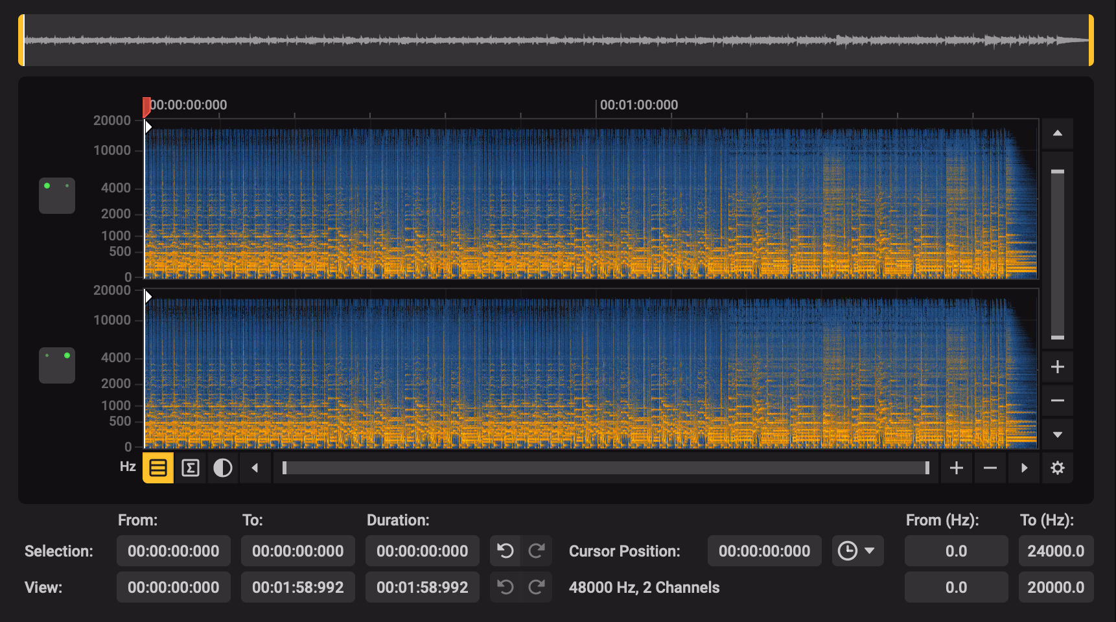Edit the Selection To time field

[x=298, y=551]
